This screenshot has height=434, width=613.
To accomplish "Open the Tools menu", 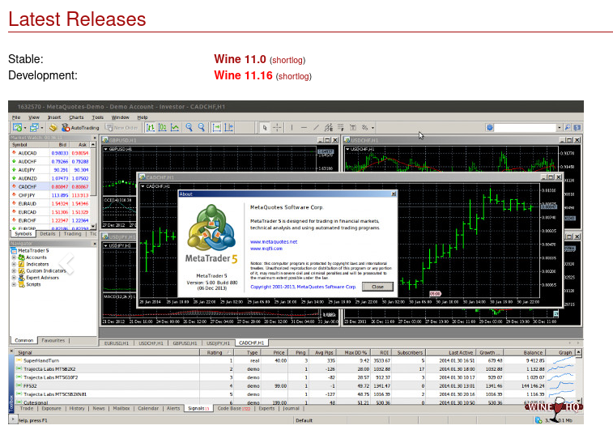I will [x=98, y=117].
